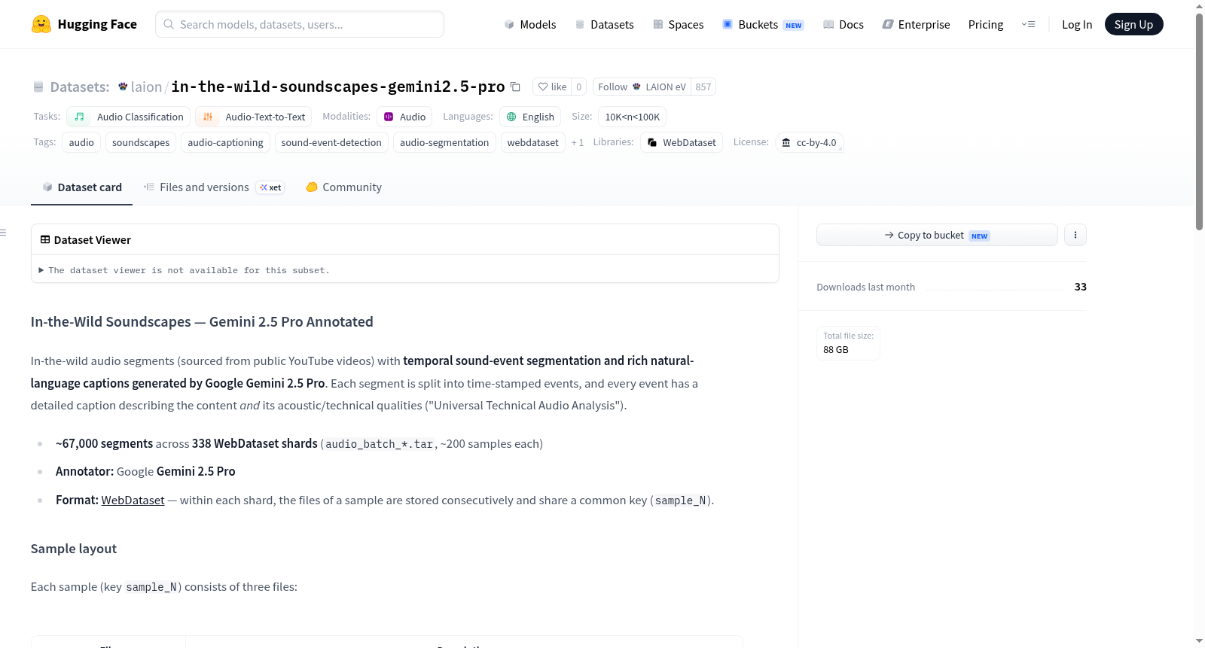Image resolution: width=1205 pixels, height=648 pixels.
Task: Open the table of contents sidebar icon
Action: point(3,233)
